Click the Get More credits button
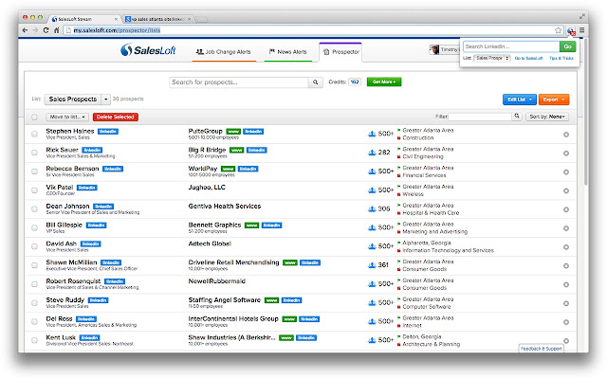The image size is (607, 379). tap(384, 82)
